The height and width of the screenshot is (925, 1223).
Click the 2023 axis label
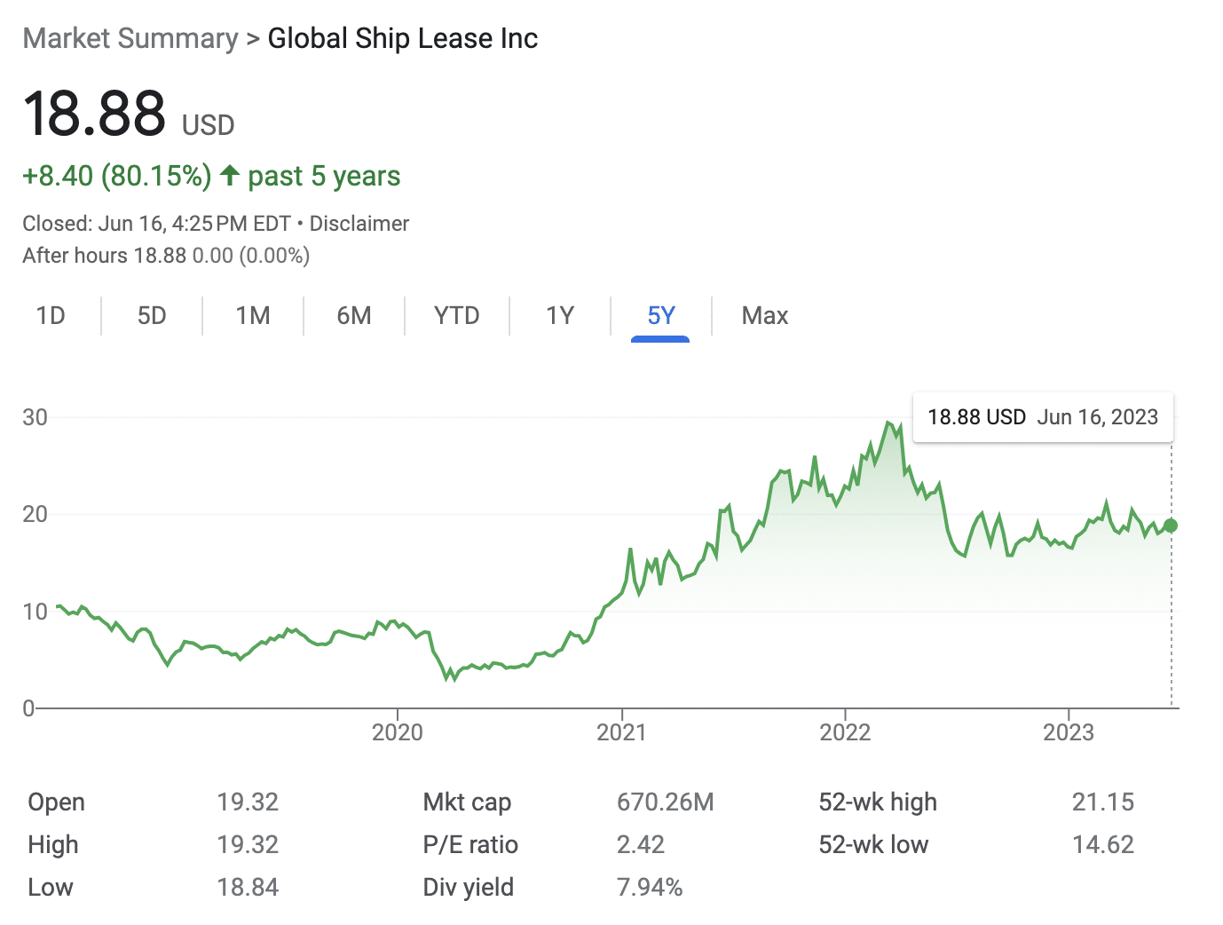tap(1069, 732)
